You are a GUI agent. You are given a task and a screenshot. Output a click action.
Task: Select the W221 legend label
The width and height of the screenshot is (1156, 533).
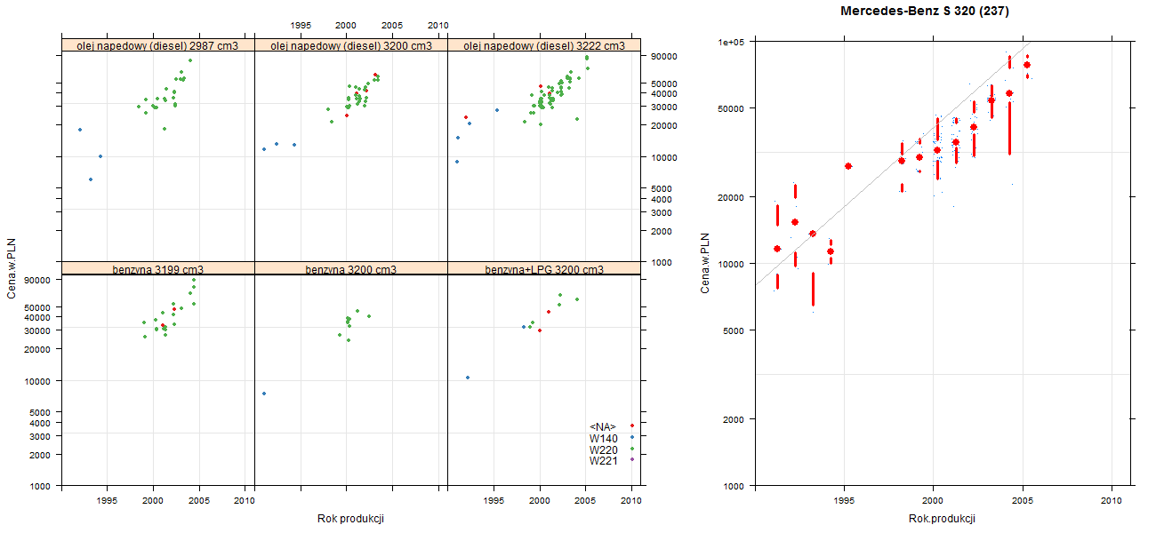[603, 461]
